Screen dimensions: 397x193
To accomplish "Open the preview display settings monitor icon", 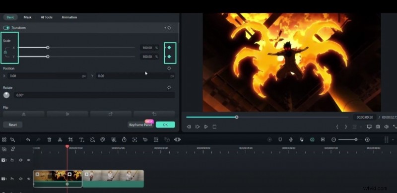I will pyautogui.click(x=369, y=127).
